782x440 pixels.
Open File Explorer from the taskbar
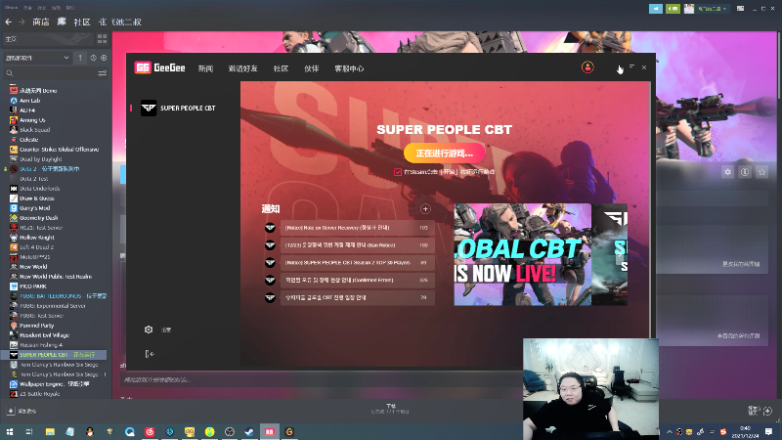click(x=50, y=431)
